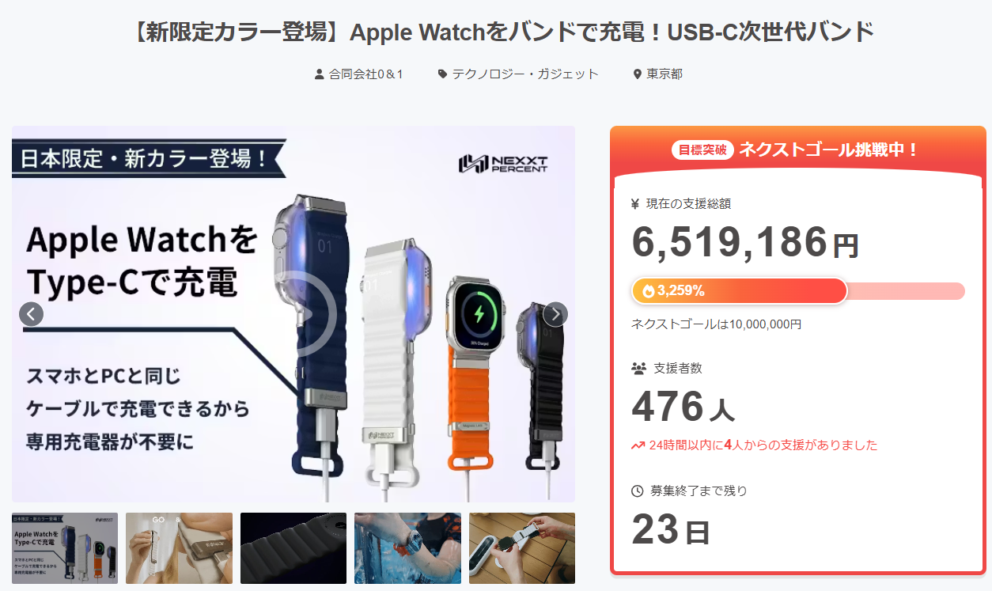Screen dimensions: 992x591
Task: Click the location pin icon beside 東京都
Action: click(638, 74)
